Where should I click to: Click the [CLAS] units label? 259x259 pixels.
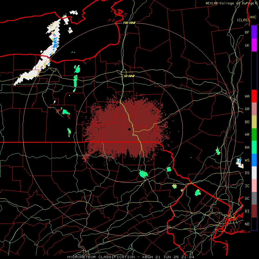coord(243,20)
